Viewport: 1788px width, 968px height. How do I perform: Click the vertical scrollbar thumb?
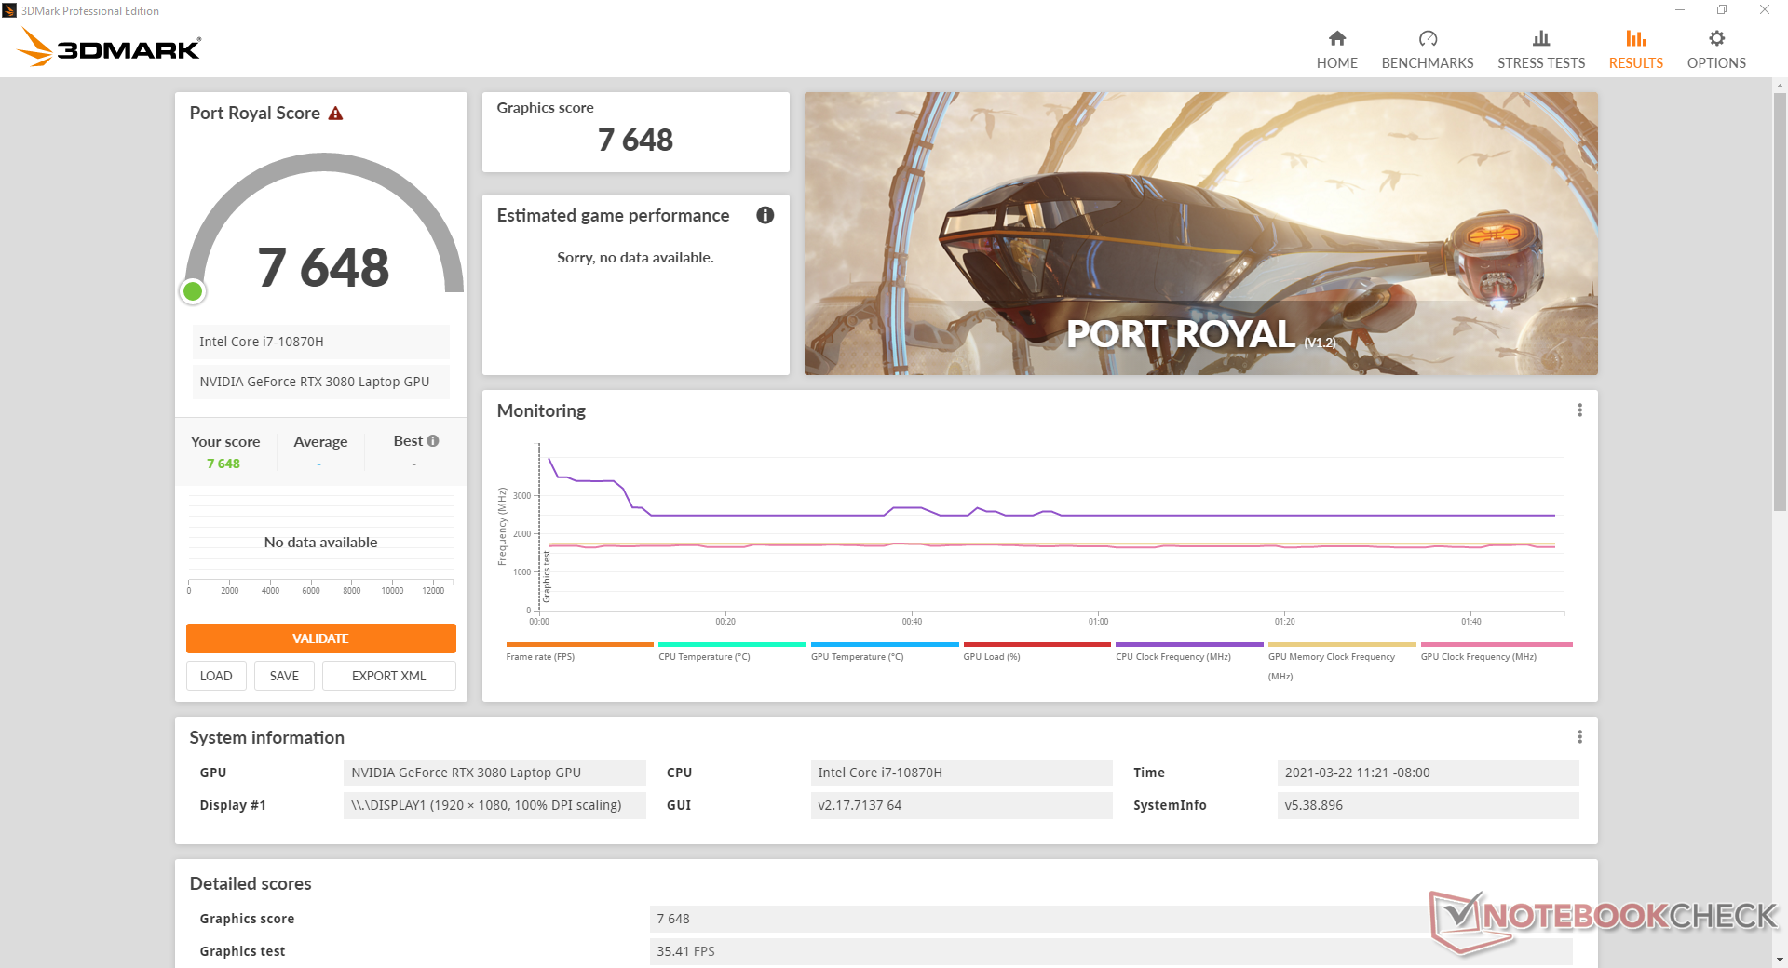tap(1780, 300)
